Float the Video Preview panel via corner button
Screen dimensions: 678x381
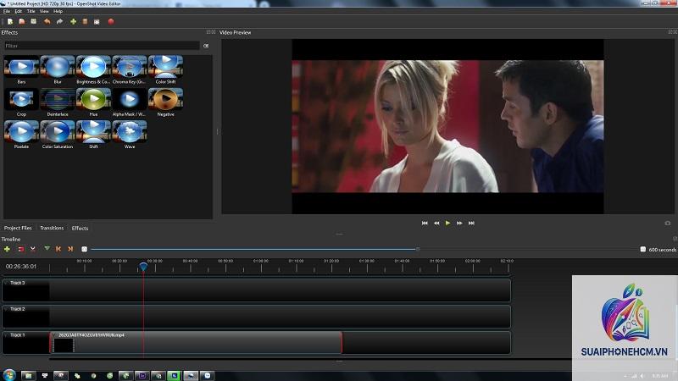click(x=671, y=32)
